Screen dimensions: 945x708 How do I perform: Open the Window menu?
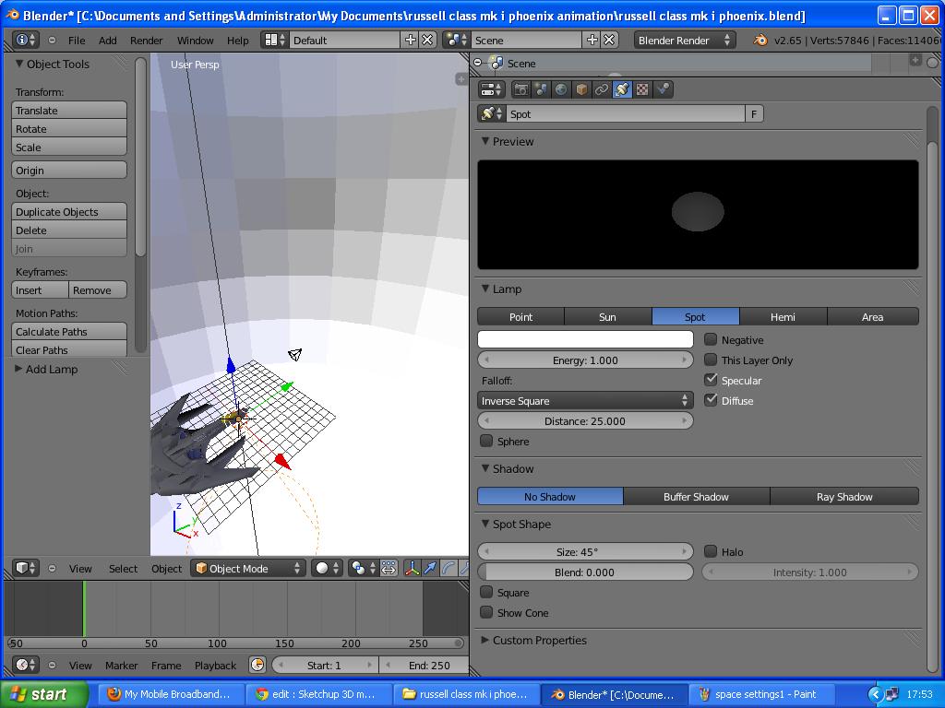(196, 41)
